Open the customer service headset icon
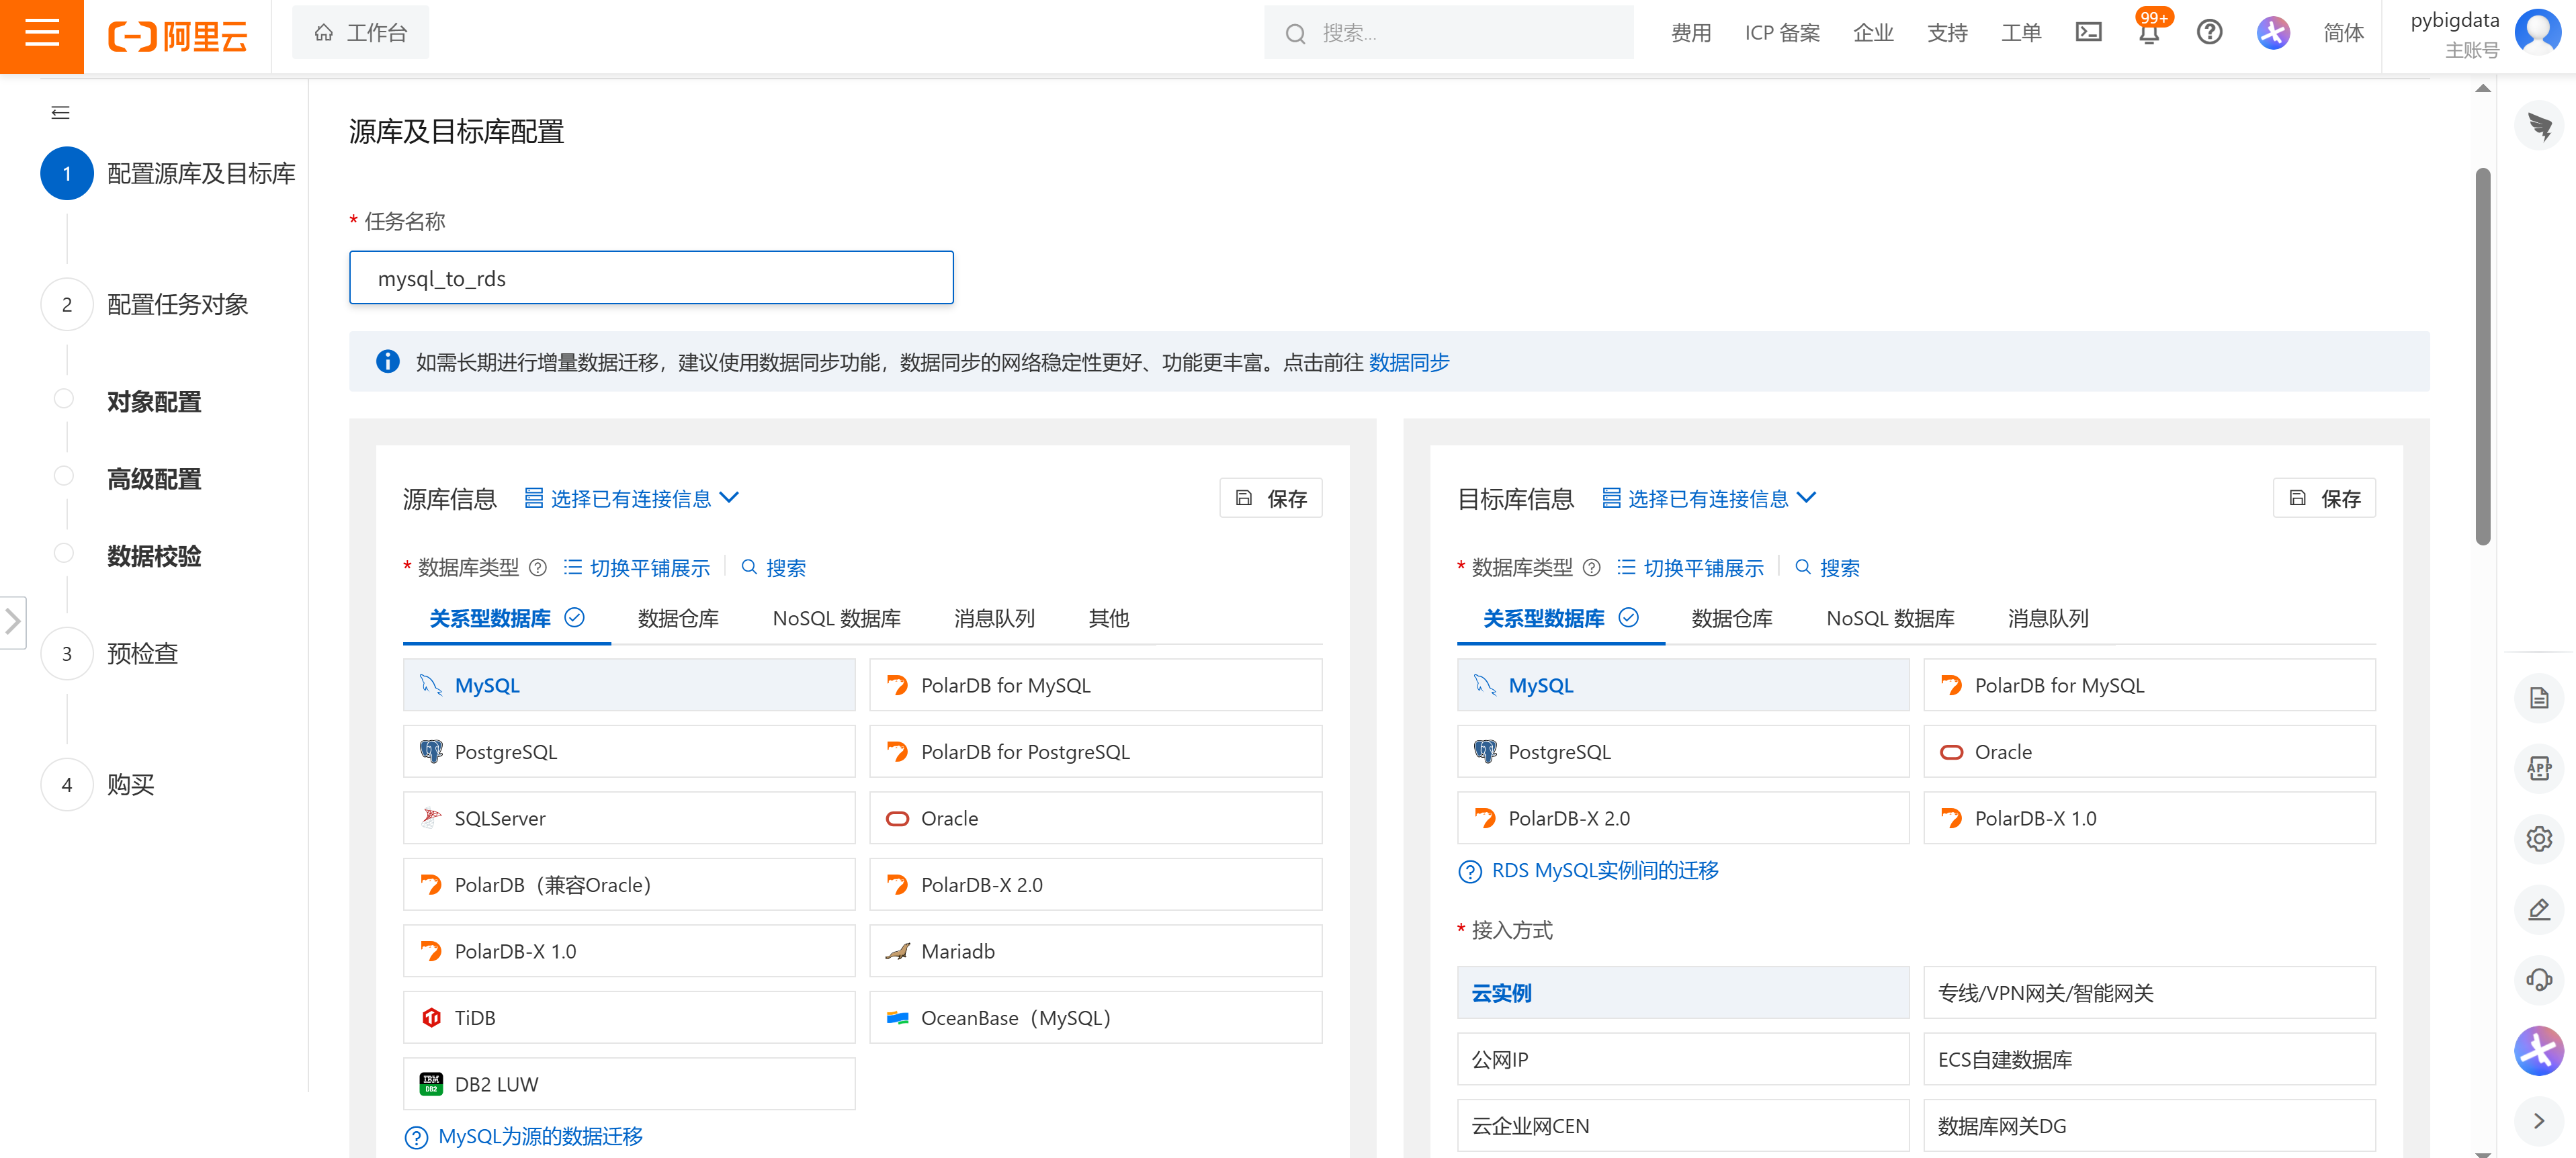The height and width of the screenshot is (1158, 2576). [x=2538, y=979]
